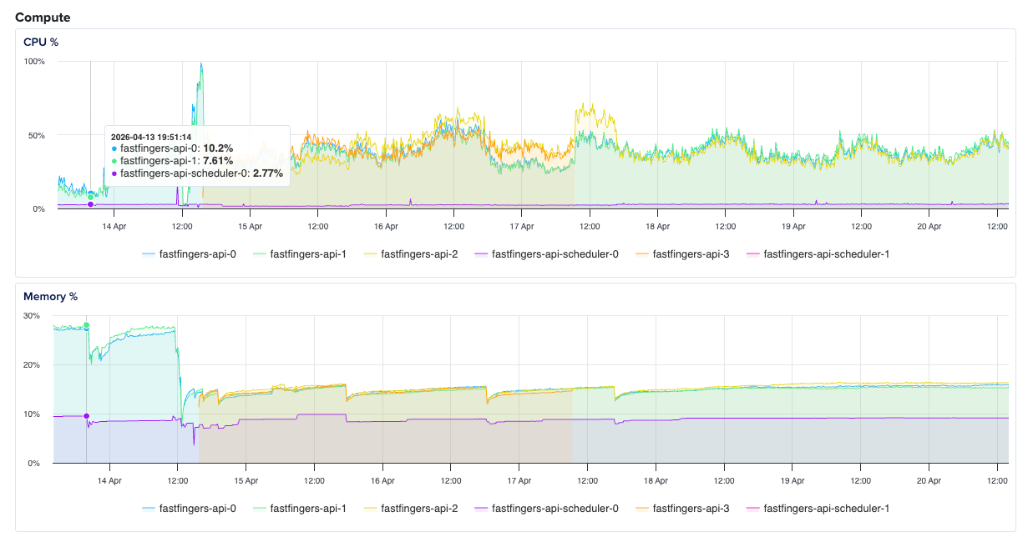The height and width of the screenshot is (537, 1033).
Task: Toggle fastfingers-api-1 series in Memory legend
Action: [x=300, y=508]
